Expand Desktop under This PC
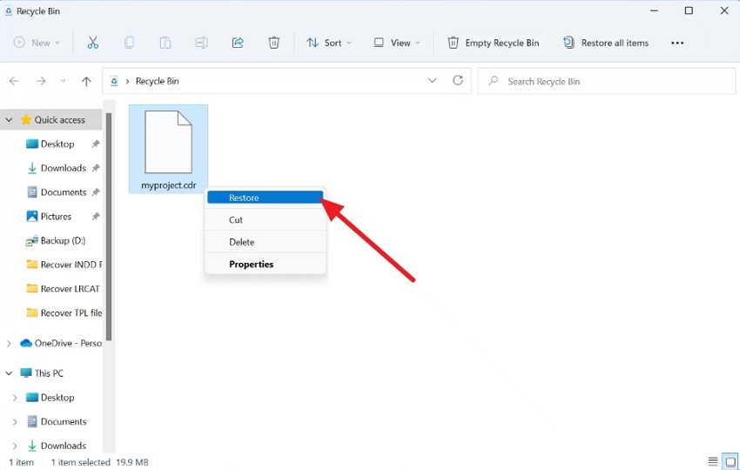Screen dimensions: 740x470 point(15,398)
